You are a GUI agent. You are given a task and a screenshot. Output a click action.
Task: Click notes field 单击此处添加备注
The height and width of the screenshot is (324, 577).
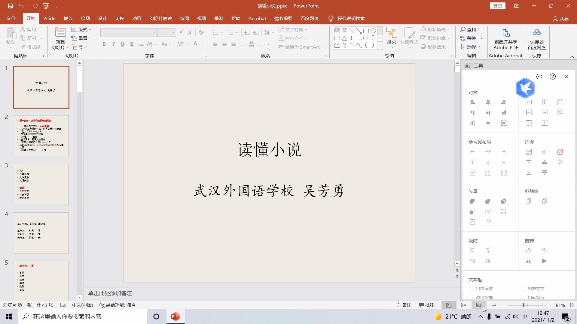click(x=110, y=293)
